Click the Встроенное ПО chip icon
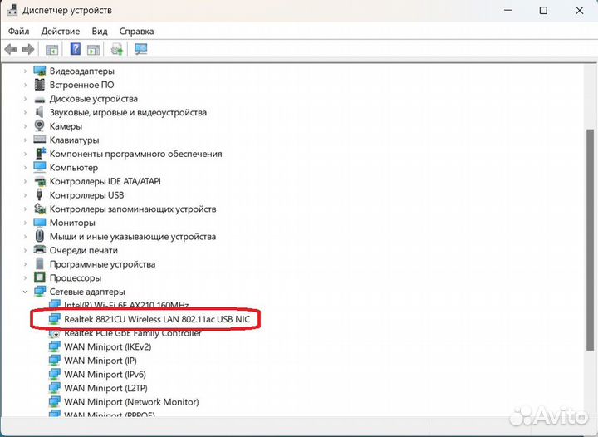Screen dimensions: 598x437 (x=40, y=85)
